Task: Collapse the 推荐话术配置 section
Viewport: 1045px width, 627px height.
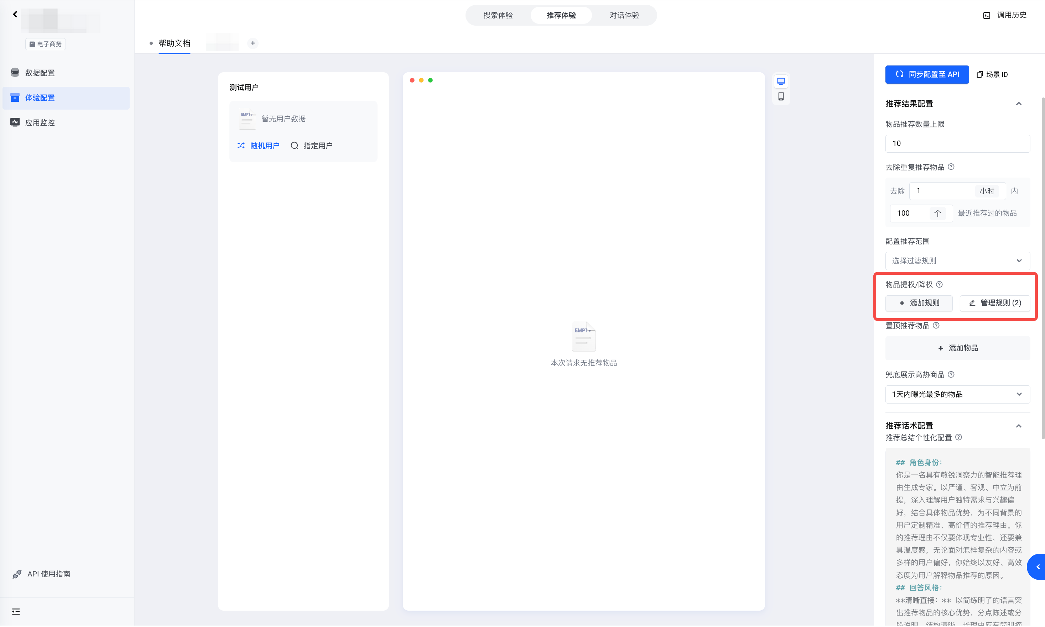Action: [1018, 426]
